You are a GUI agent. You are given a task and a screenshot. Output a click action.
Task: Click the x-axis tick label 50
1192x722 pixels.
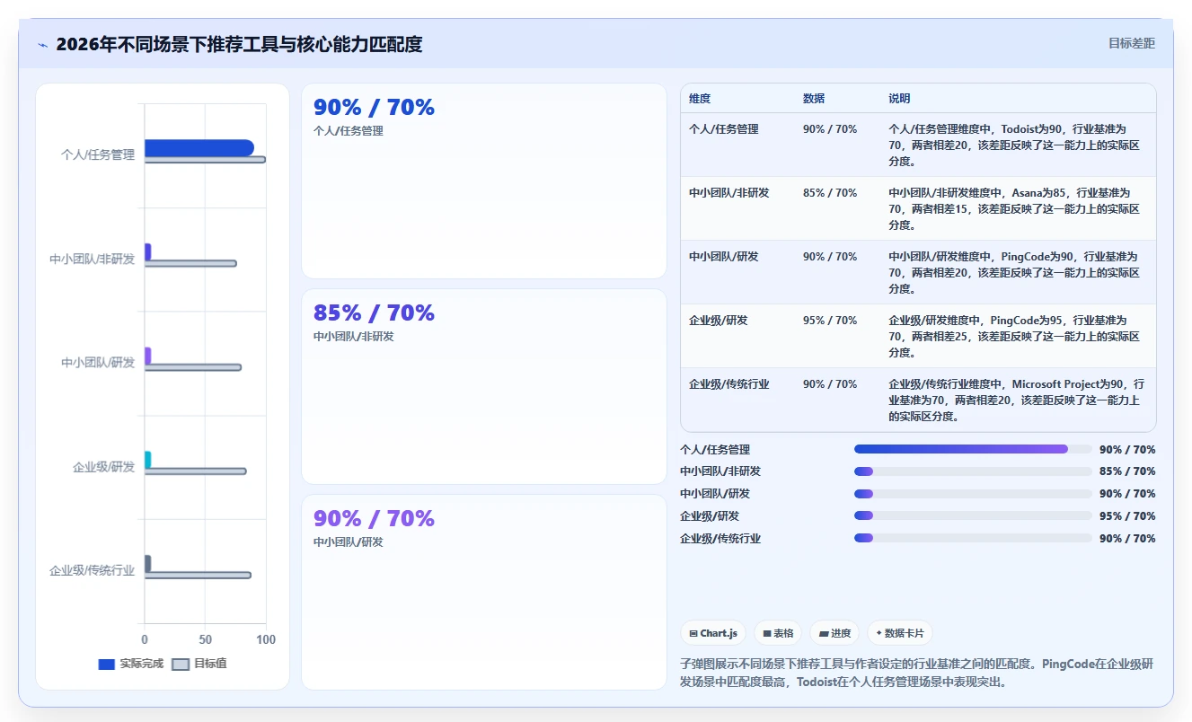coord(206,639)
